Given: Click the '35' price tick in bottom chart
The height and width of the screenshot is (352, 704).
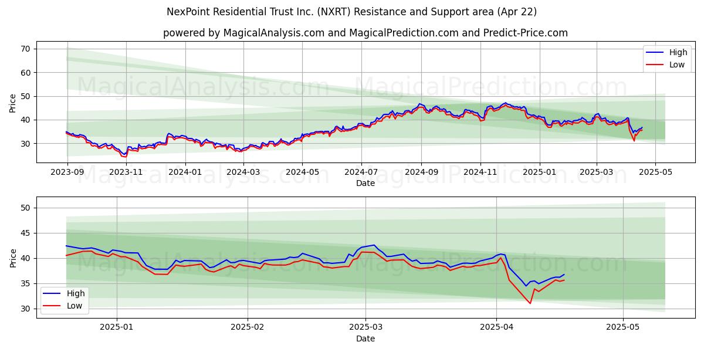Looking at the screenshot, I should pyautogui.click(x=26, y=283).
